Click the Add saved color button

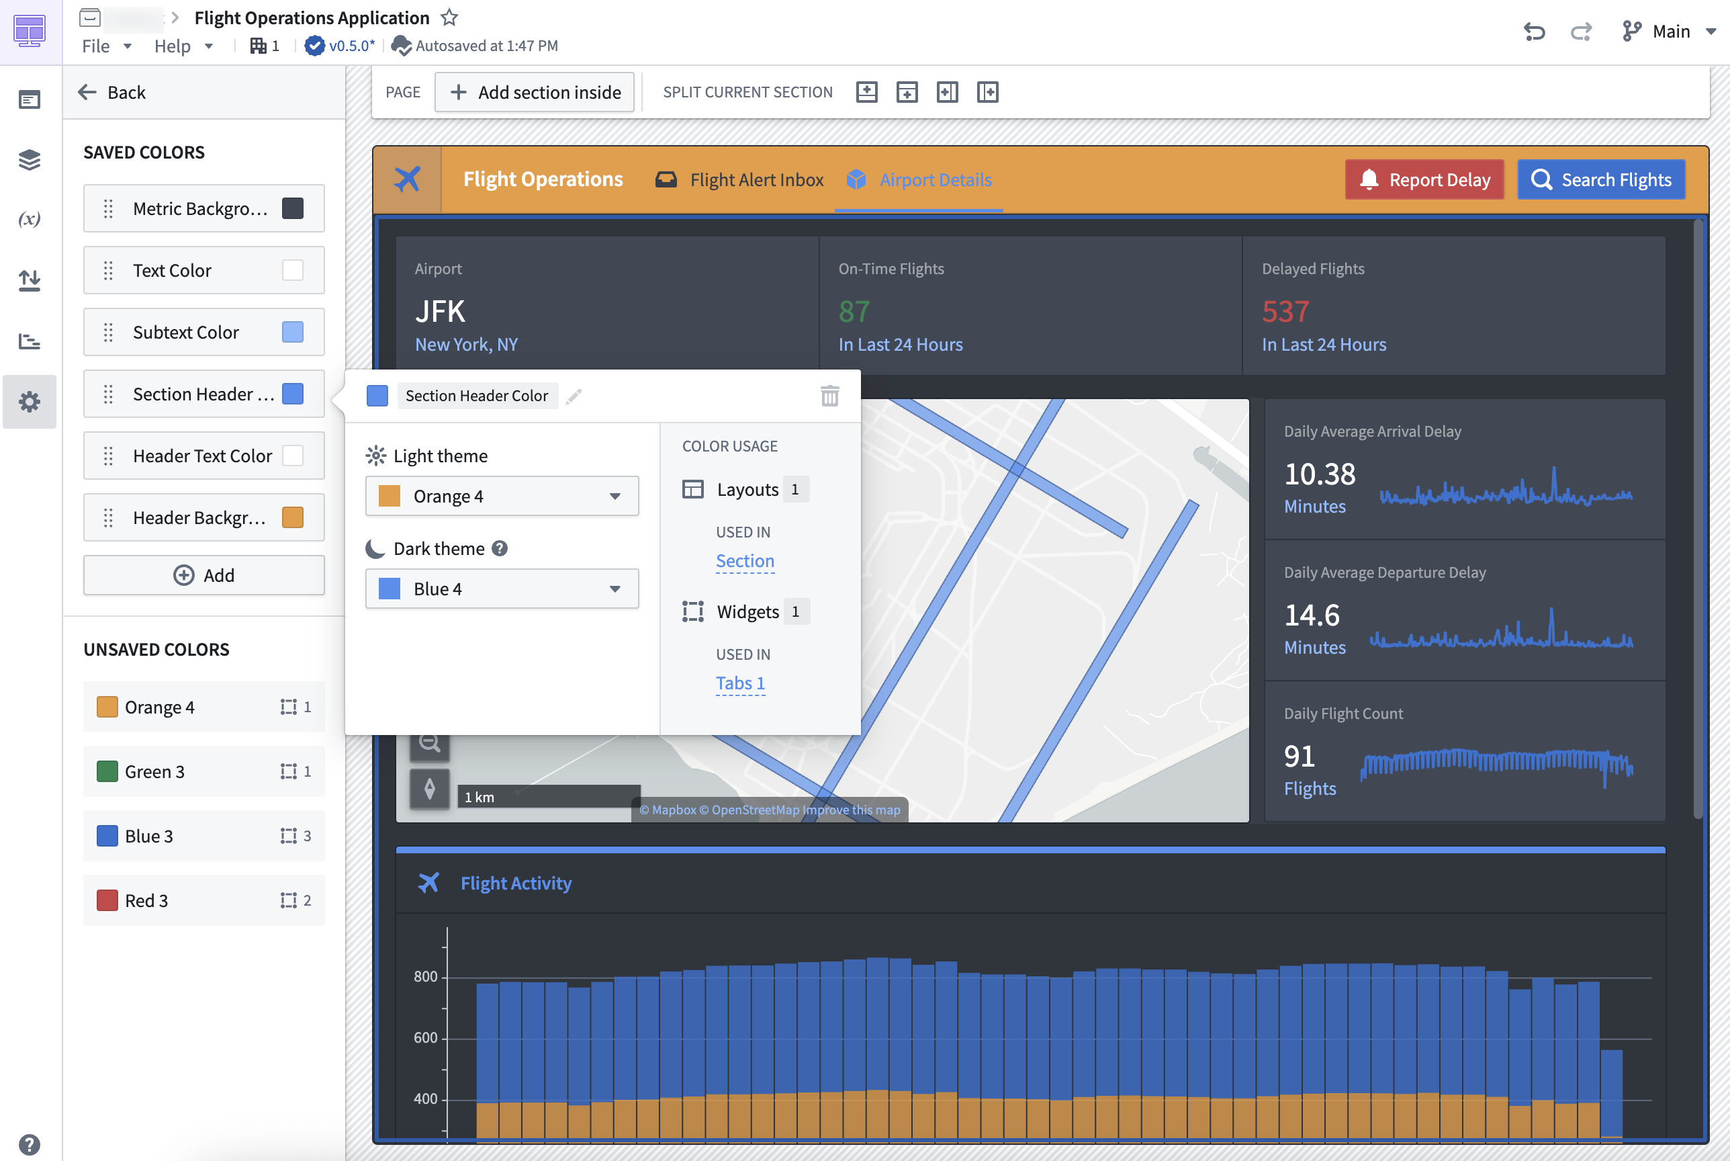coord(203,575)
